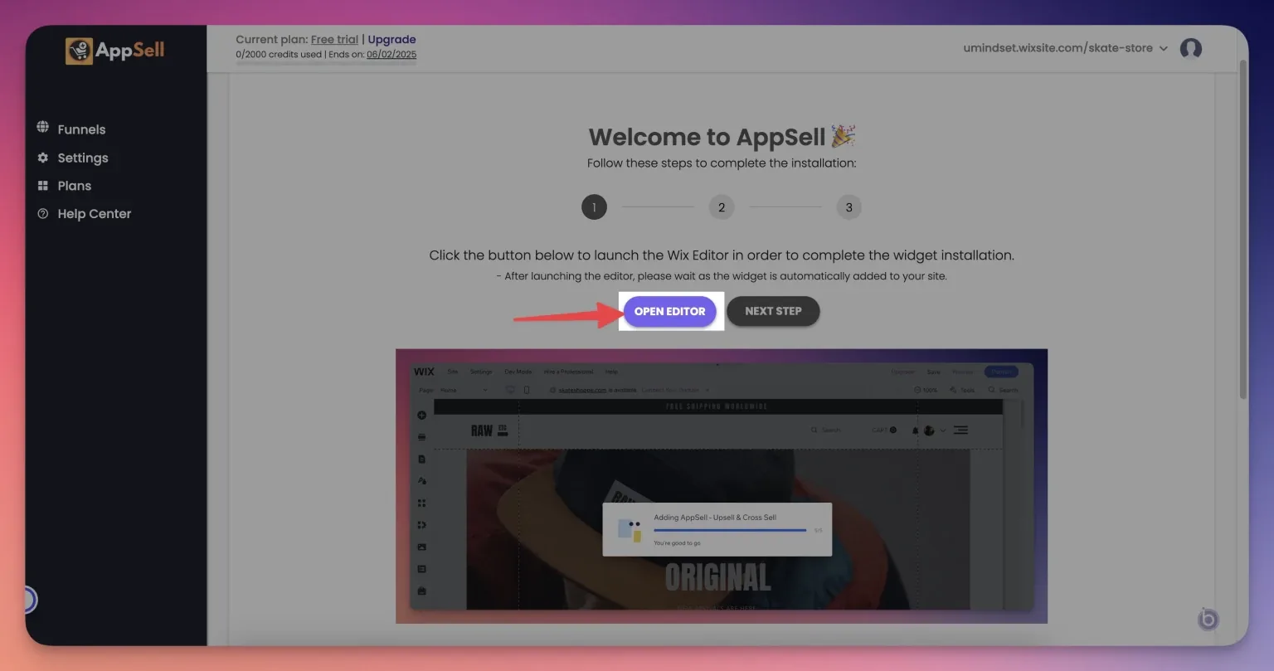Click the Help Center question icon

coord(43,214)
